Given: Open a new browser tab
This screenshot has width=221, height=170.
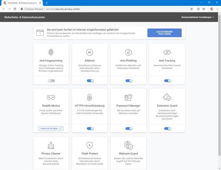Looking at the screenshot, I should click(47, 3).
